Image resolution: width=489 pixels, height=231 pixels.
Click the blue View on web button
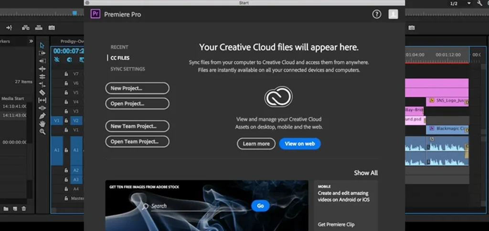point(300,144)
